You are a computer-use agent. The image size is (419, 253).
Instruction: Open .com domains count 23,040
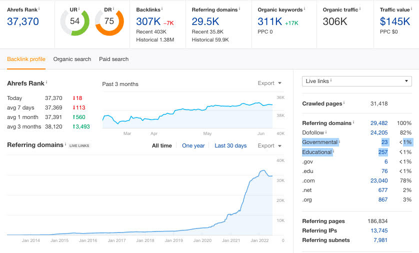coord(379,180)
